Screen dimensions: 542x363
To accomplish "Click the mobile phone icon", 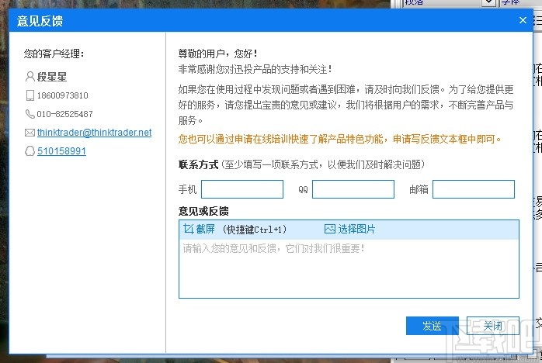I will click(x=30, y=95).
